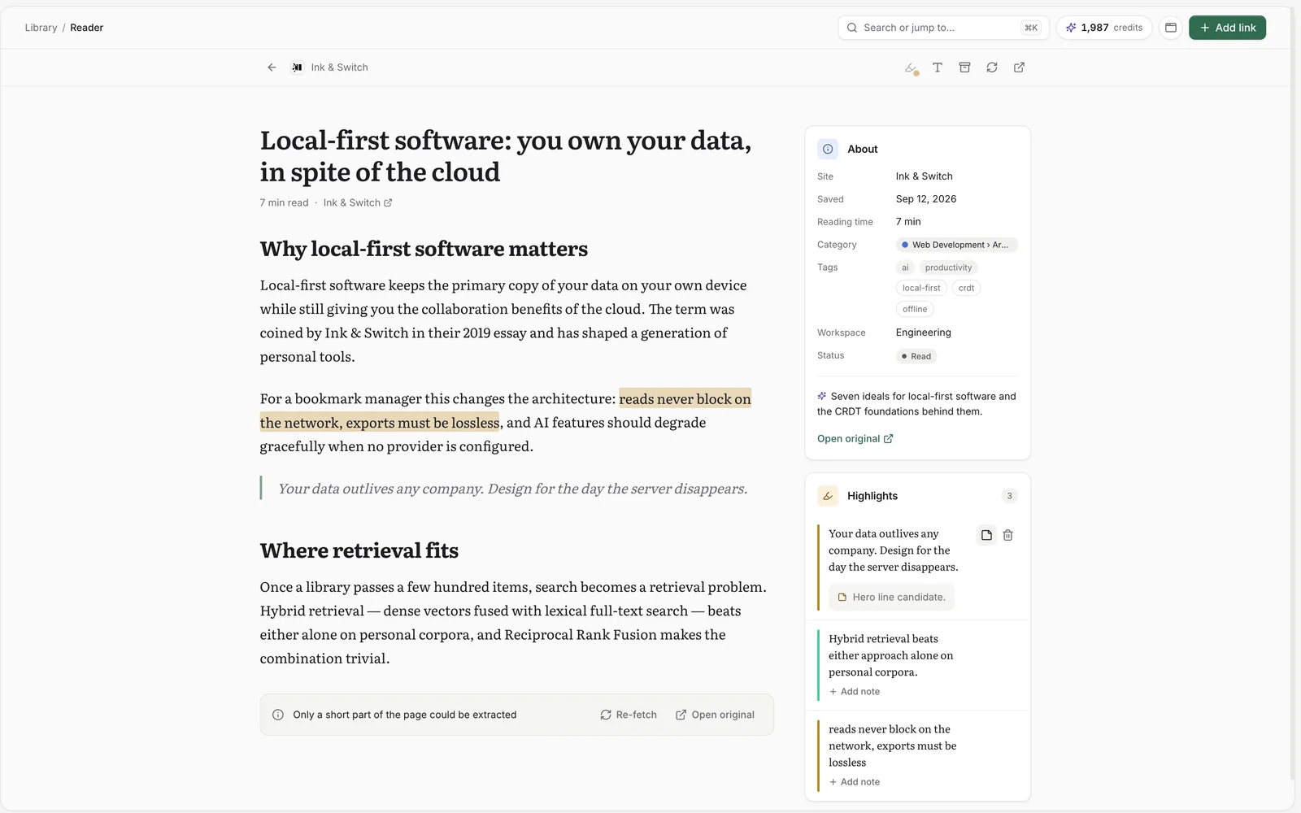
Task: Click the Highlights panel marker icon
Action: (x=828, y=496)
